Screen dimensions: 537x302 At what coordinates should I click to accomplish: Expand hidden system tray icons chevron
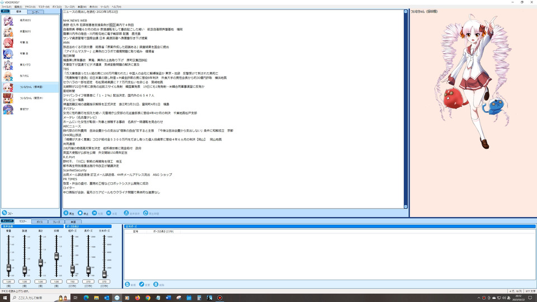click(x=479, y=298)
